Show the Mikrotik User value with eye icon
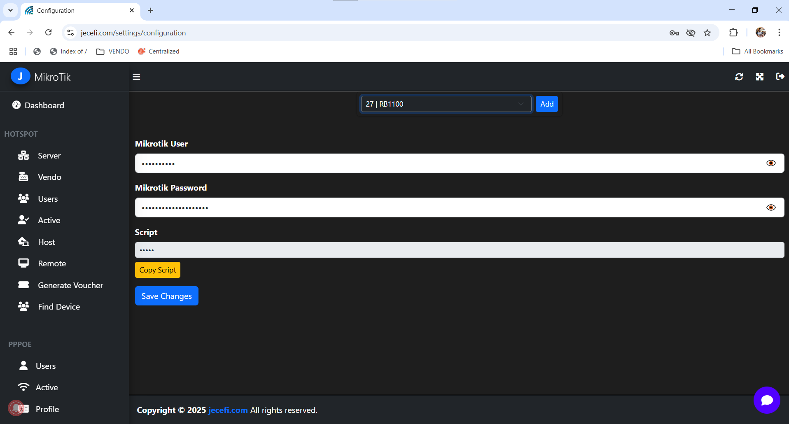 (771, 163)
